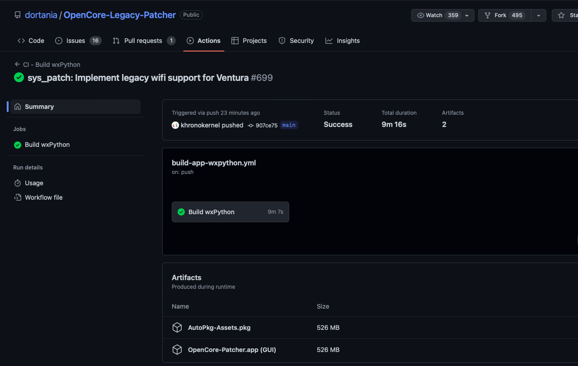
Task: Click the khronokernel avatar icon
Action: coord(175,125)
